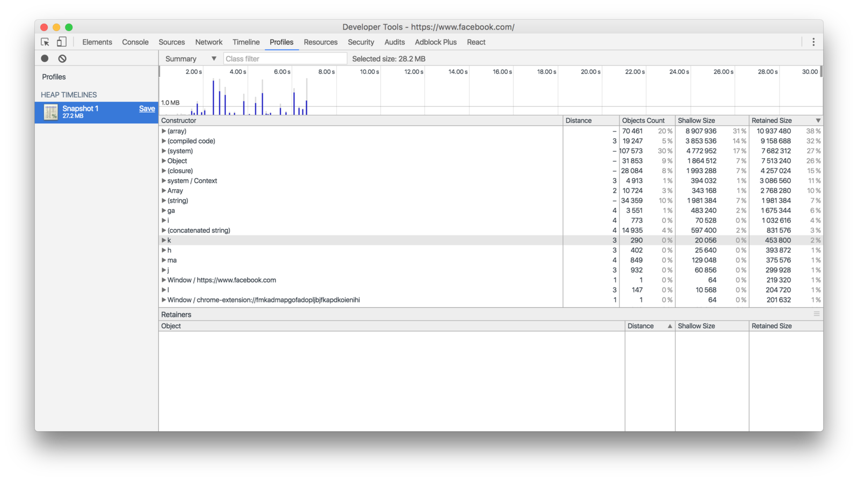Image resolution: width=858 pixels, height=481 pixels.
Task: Open the Resources tab
Action: tap(321, 42)
